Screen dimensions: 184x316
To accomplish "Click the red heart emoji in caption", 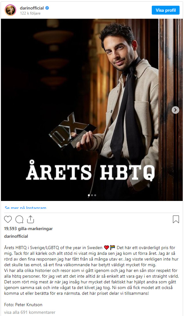I will coord(107,248).
